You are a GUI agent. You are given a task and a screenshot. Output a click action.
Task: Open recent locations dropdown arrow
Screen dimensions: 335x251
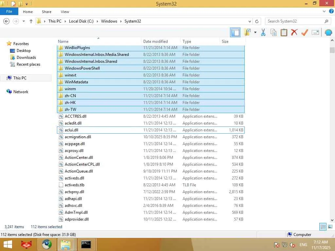tap(24, 21)
